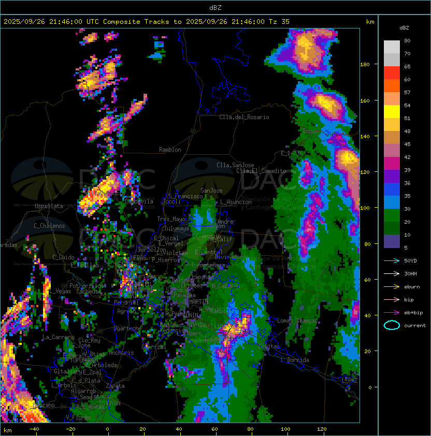Click the 'Agrelo' place label
This screenshot has width=431, height=436.
tap(126, 311)
